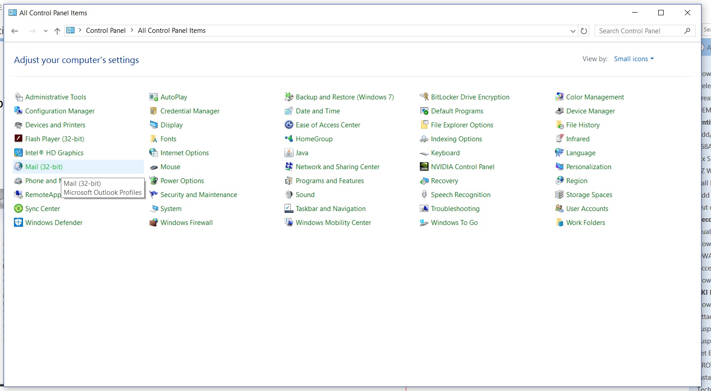Open the Date and Time link
This screenshot has height=391, width=711.
pos(318,111)
